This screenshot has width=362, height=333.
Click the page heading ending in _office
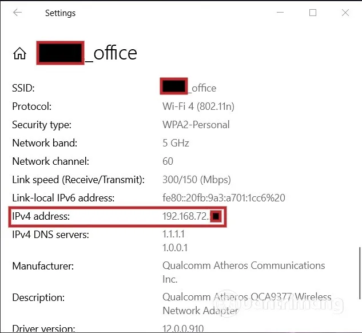111,53
